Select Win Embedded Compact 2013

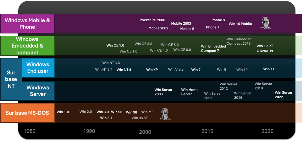click(239, 41)
